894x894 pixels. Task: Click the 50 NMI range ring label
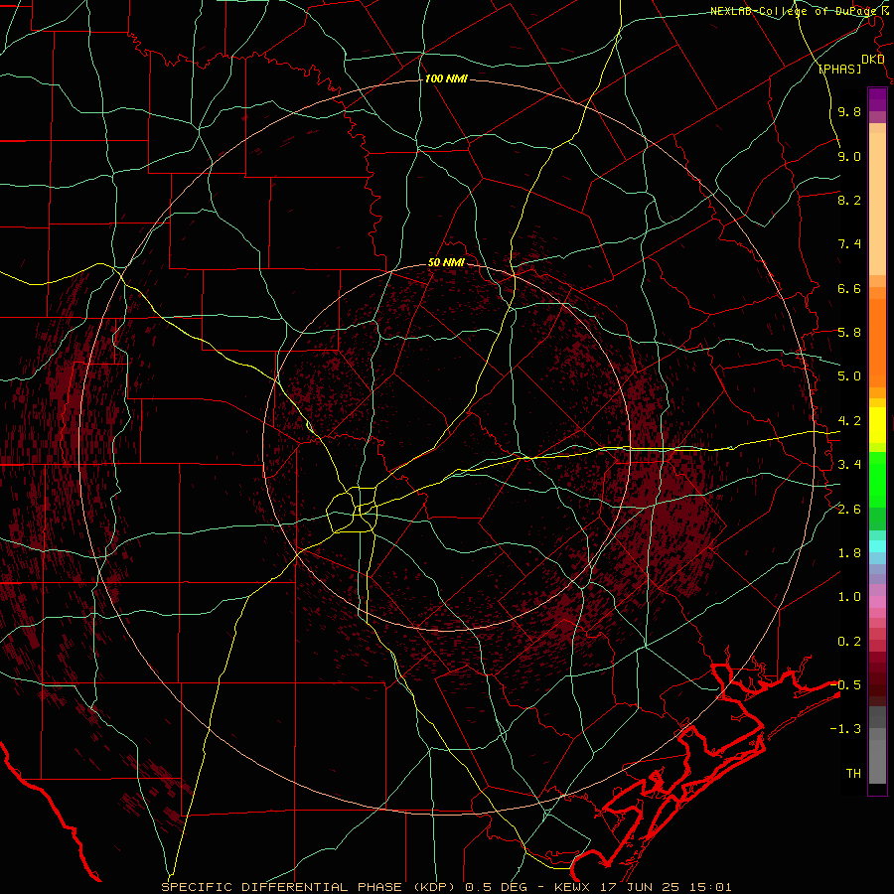pyautogui.click(x=446, y=263)
